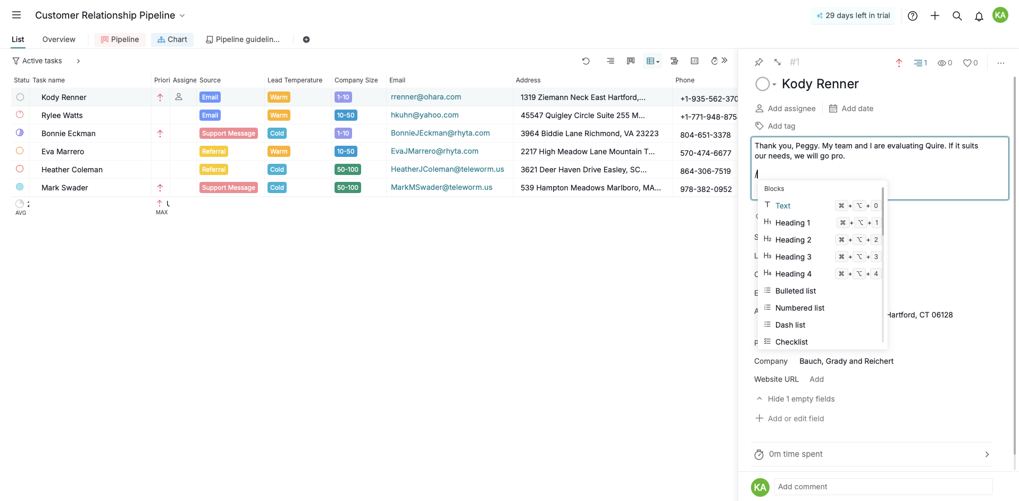Toggle status circle for Rylee Watts
Viewport: 1019px width, 501px height.
(x=20, y=114)
